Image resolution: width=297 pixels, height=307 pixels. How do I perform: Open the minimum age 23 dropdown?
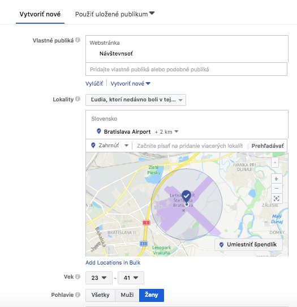[x=99, y=278]
